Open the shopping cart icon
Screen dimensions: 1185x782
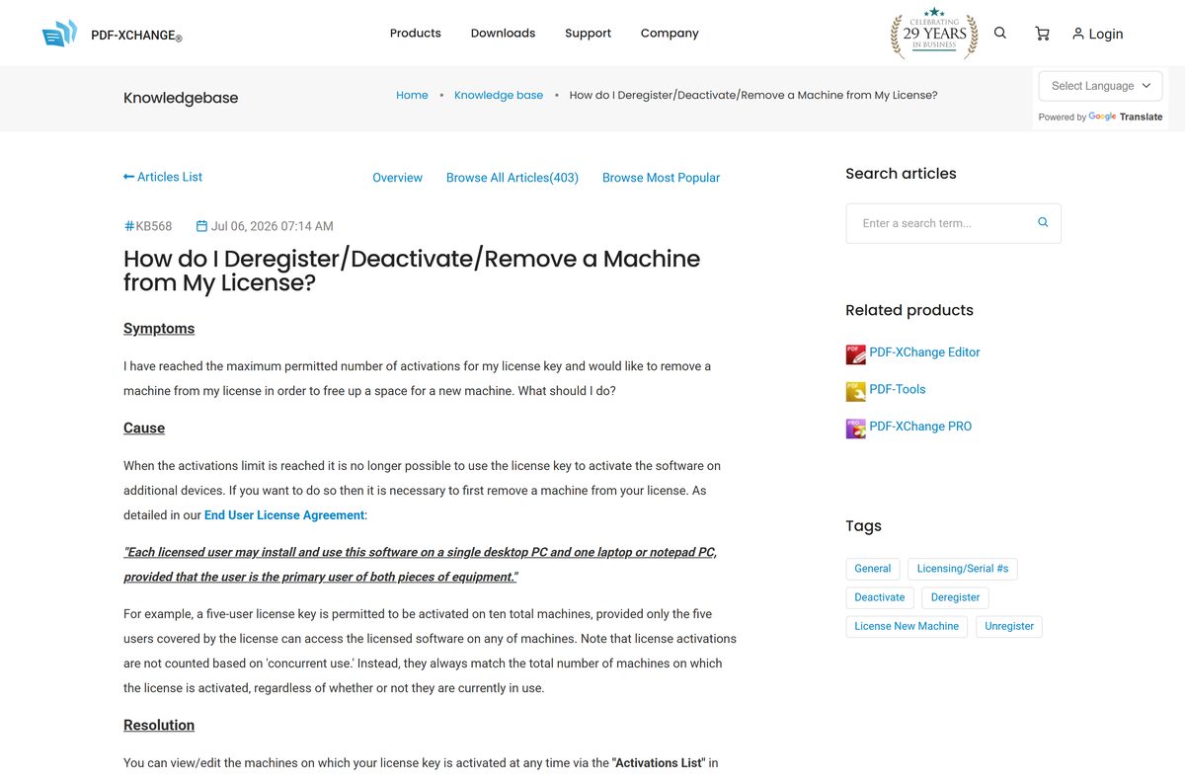coord(1042,34)
